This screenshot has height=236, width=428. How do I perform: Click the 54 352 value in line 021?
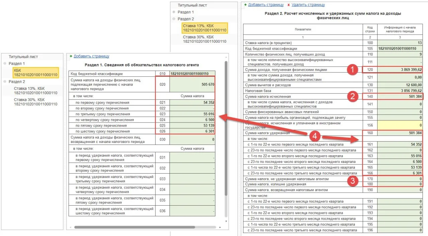(192, 102)
